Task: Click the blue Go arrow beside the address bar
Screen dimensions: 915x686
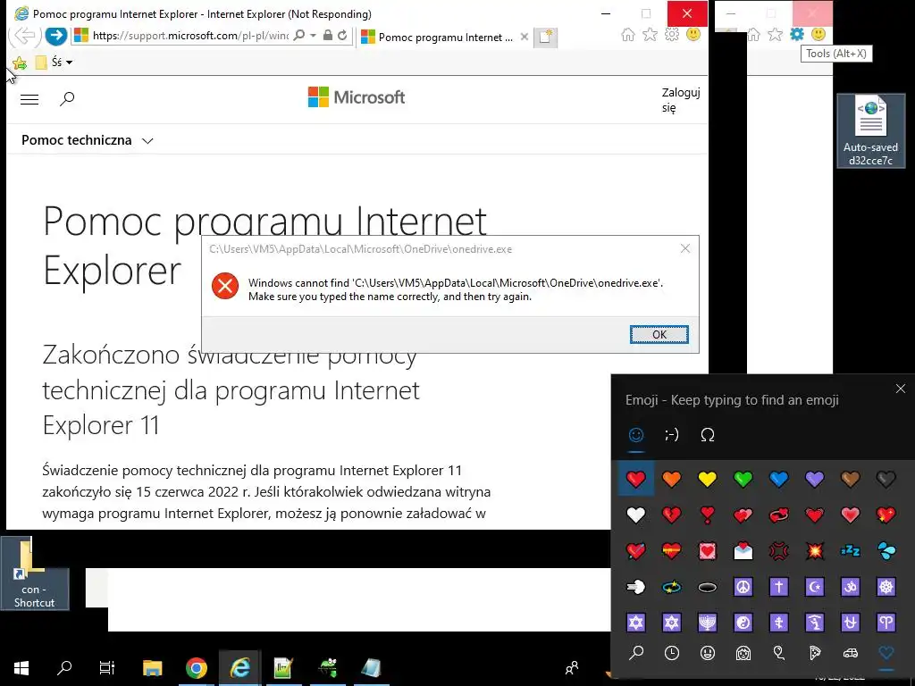Action: coord(56,36)
